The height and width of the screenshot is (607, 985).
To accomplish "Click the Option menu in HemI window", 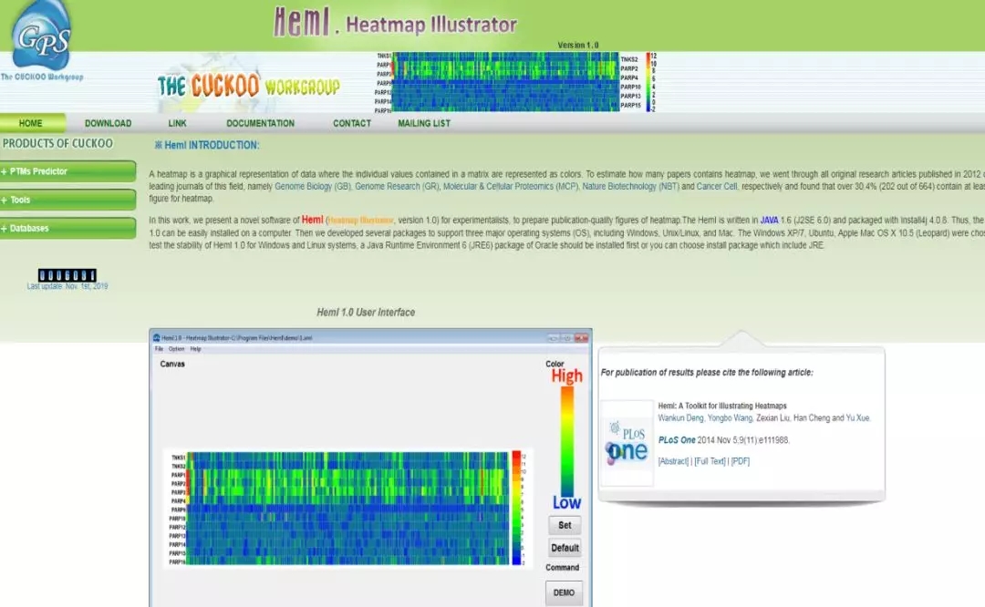I will 177,349.
